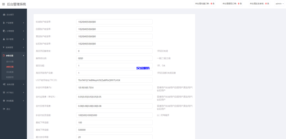Expand the 系统设置 submenu arrow
Screen dimensions: 286x139
point(24,84)
